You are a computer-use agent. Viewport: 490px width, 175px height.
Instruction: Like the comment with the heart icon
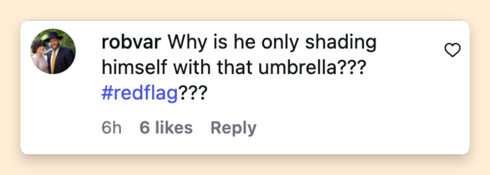tap(452, 51)
